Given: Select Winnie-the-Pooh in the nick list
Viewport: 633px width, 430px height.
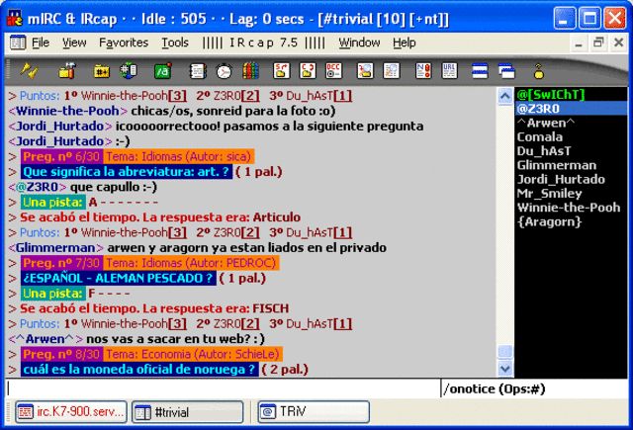Looking at the screenshot, I should pyautogui.click(x=572, y=208).
